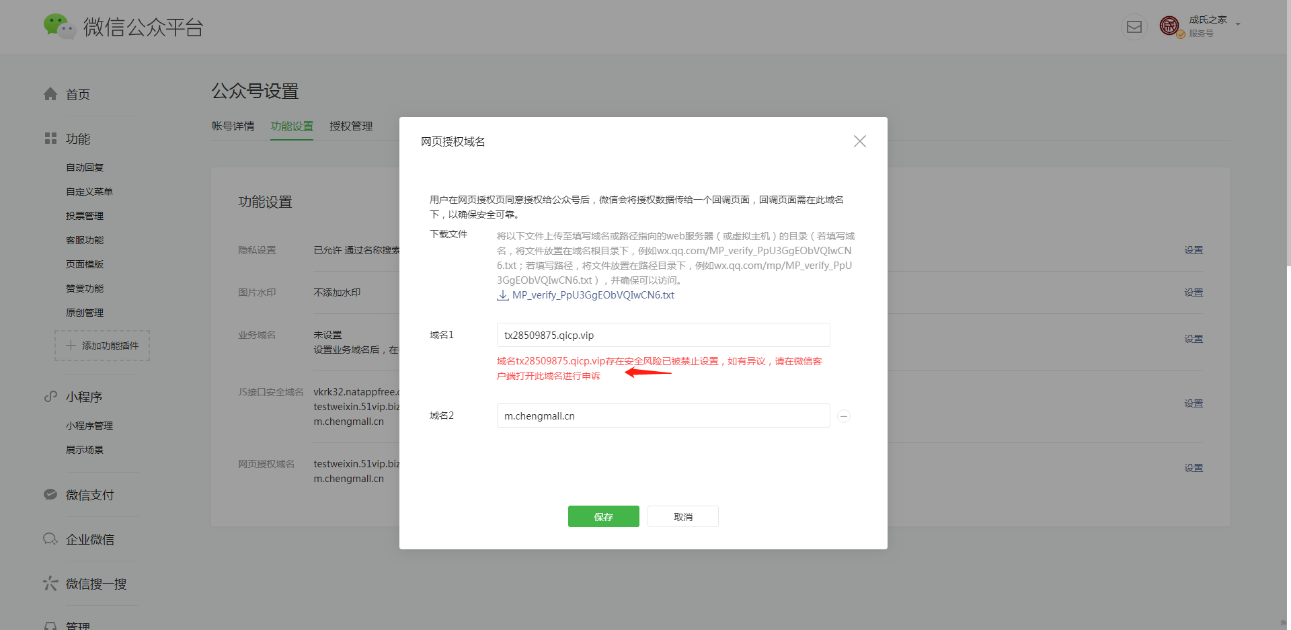Click the 首页 home icon
The image size is (1291, 630).
coord(50,94)
